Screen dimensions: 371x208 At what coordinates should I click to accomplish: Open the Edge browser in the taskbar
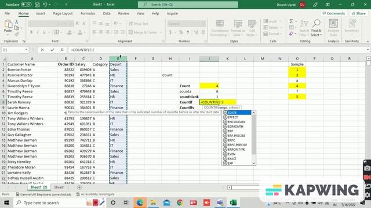coord(140,203)
